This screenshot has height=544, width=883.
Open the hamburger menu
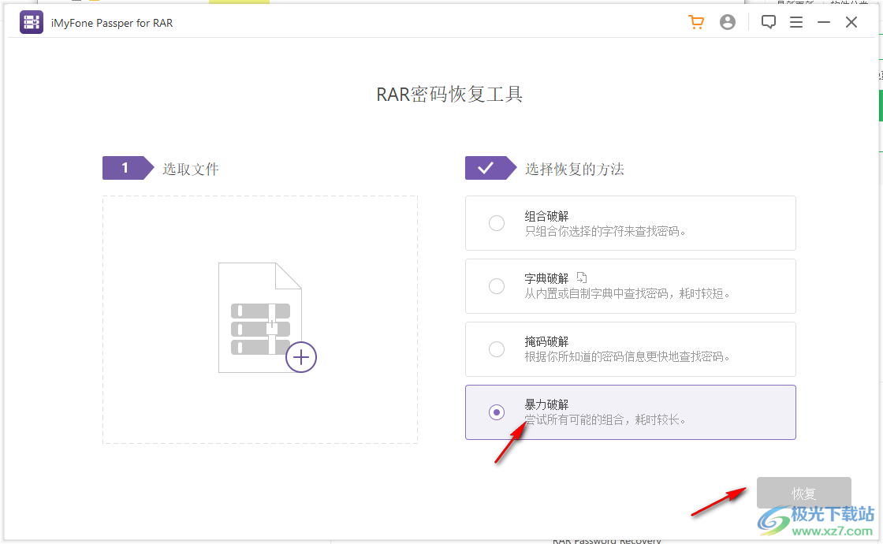pyautogui.click(x=796, y=22)
